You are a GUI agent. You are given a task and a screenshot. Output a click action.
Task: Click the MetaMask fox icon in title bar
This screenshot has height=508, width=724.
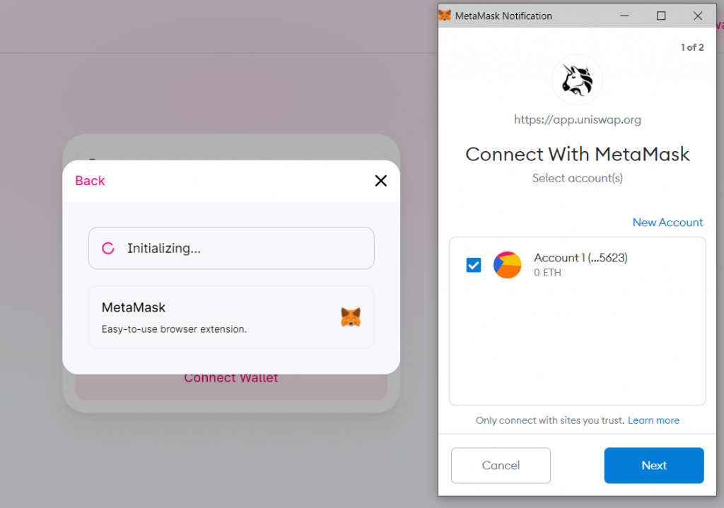click(445, 16)
